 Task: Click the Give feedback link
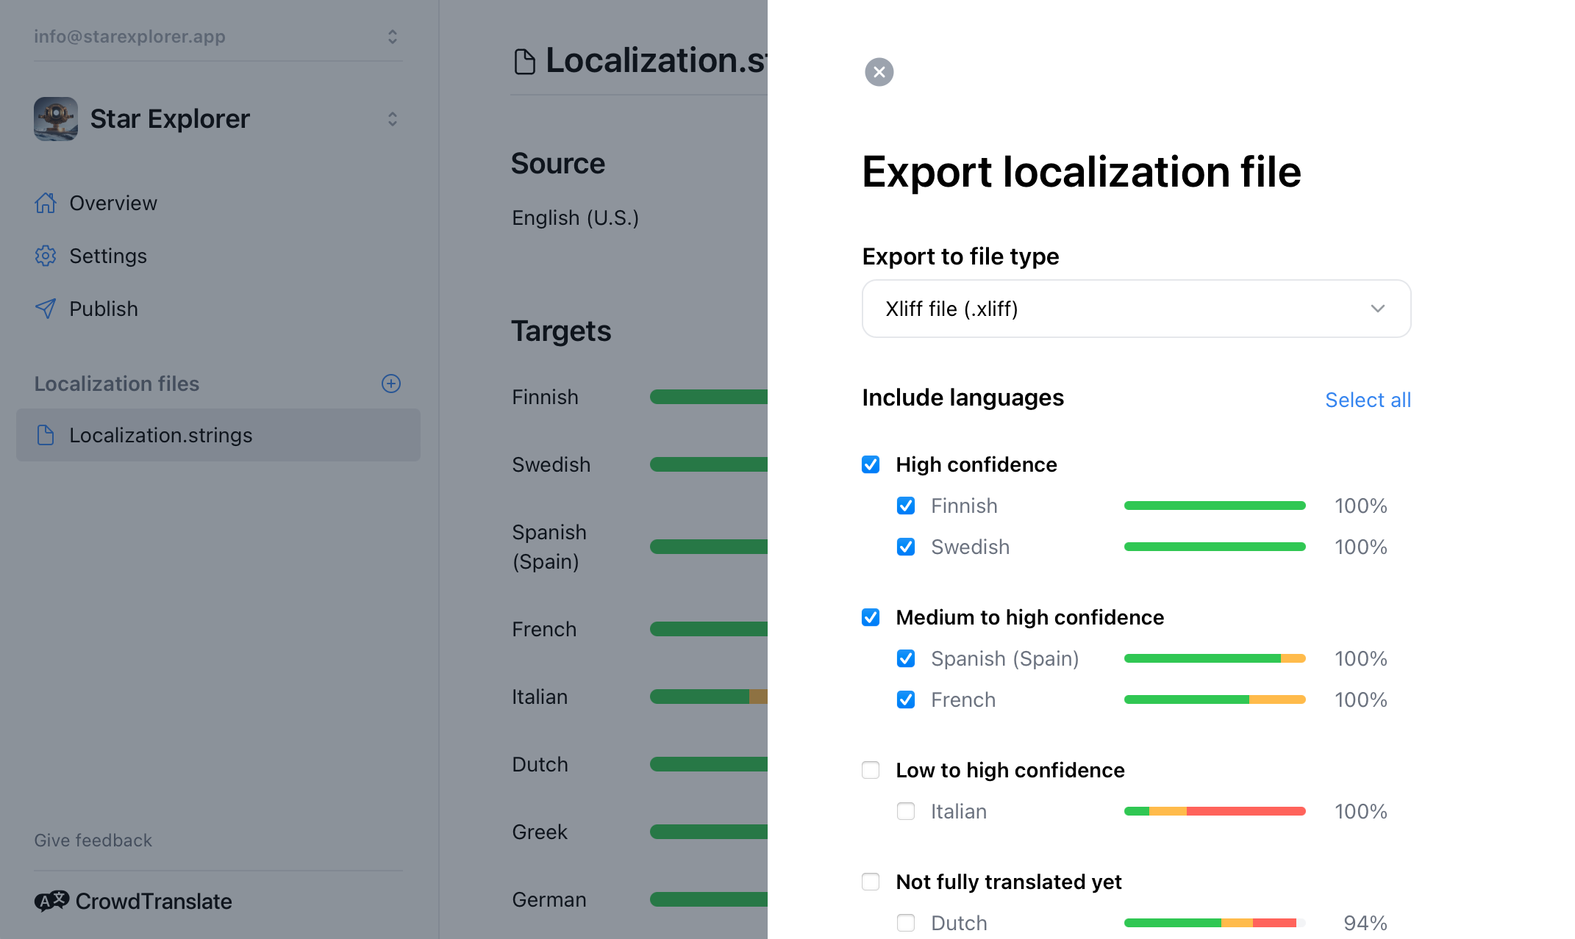(x=93, y=841)
